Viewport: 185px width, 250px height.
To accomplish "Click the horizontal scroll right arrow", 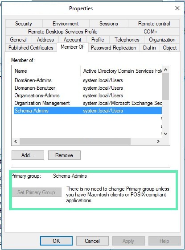I will click(x=158, y=141).
